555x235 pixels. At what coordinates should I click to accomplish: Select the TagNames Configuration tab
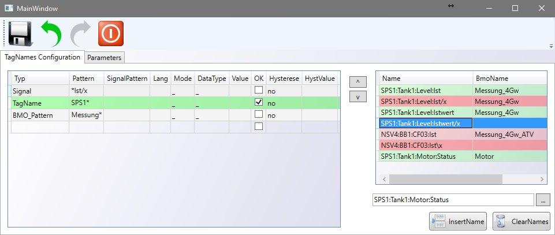[43, 57]
